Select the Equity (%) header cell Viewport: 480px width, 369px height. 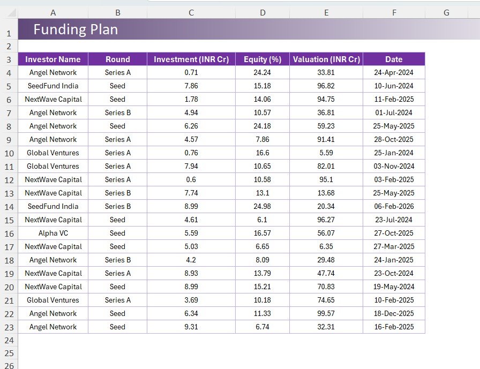(x=262, y=59)
